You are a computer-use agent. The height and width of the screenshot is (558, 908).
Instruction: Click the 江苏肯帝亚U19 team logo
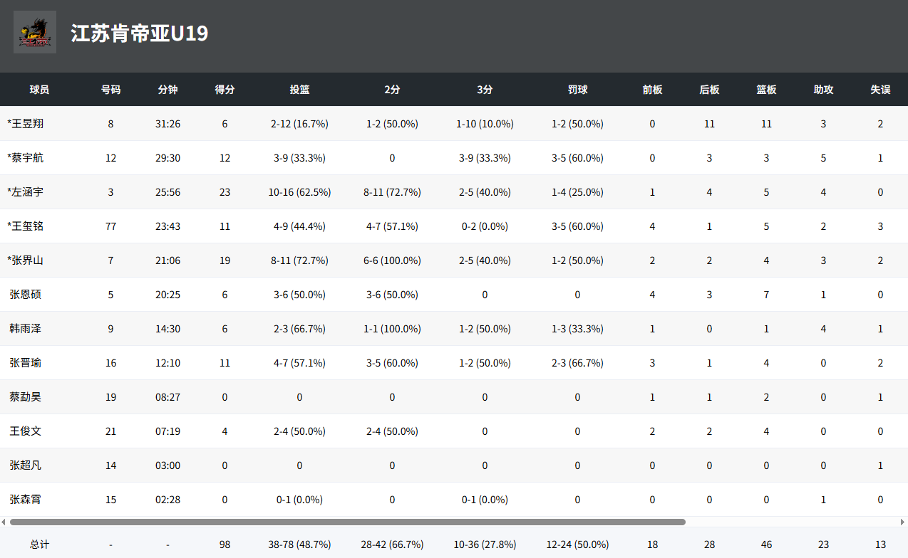(35, 32)
